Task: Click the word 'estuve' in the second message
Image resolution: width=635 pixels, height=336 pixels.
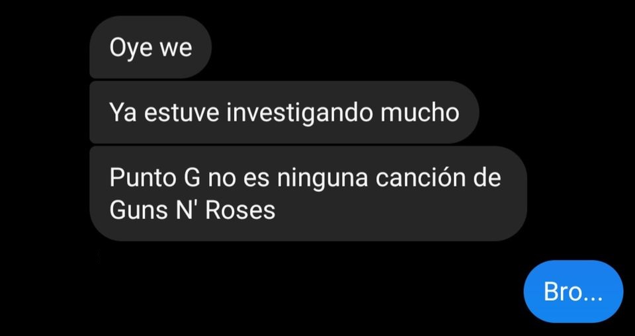Action: point(181,113)
